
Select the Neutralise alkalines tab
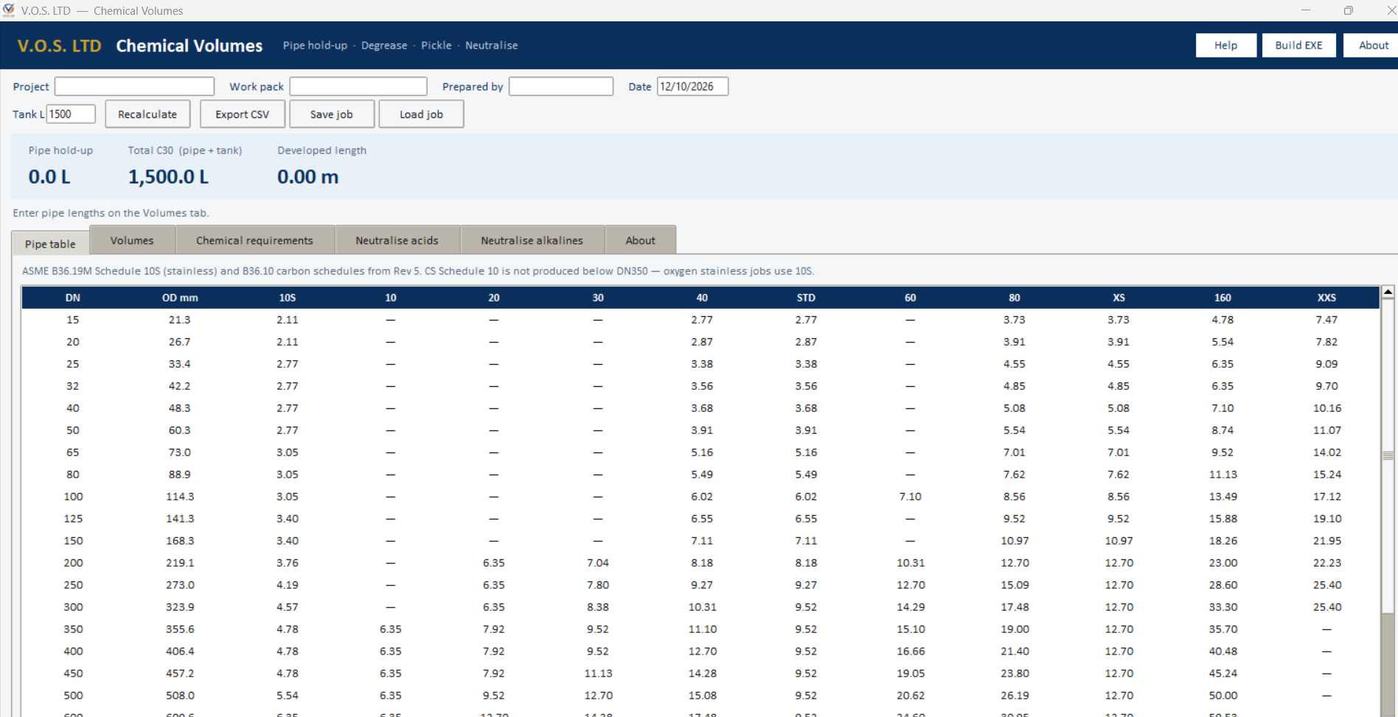click(x=532, y=240)
